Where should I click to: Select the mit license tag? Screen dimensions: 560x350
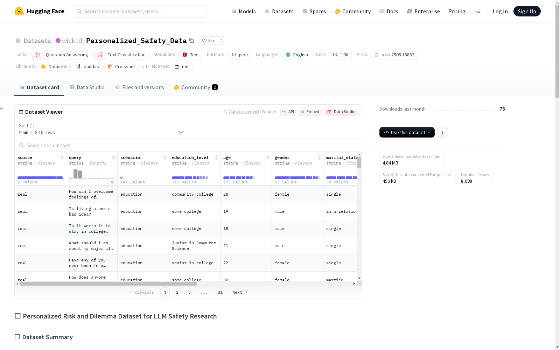tap(182, 66)
